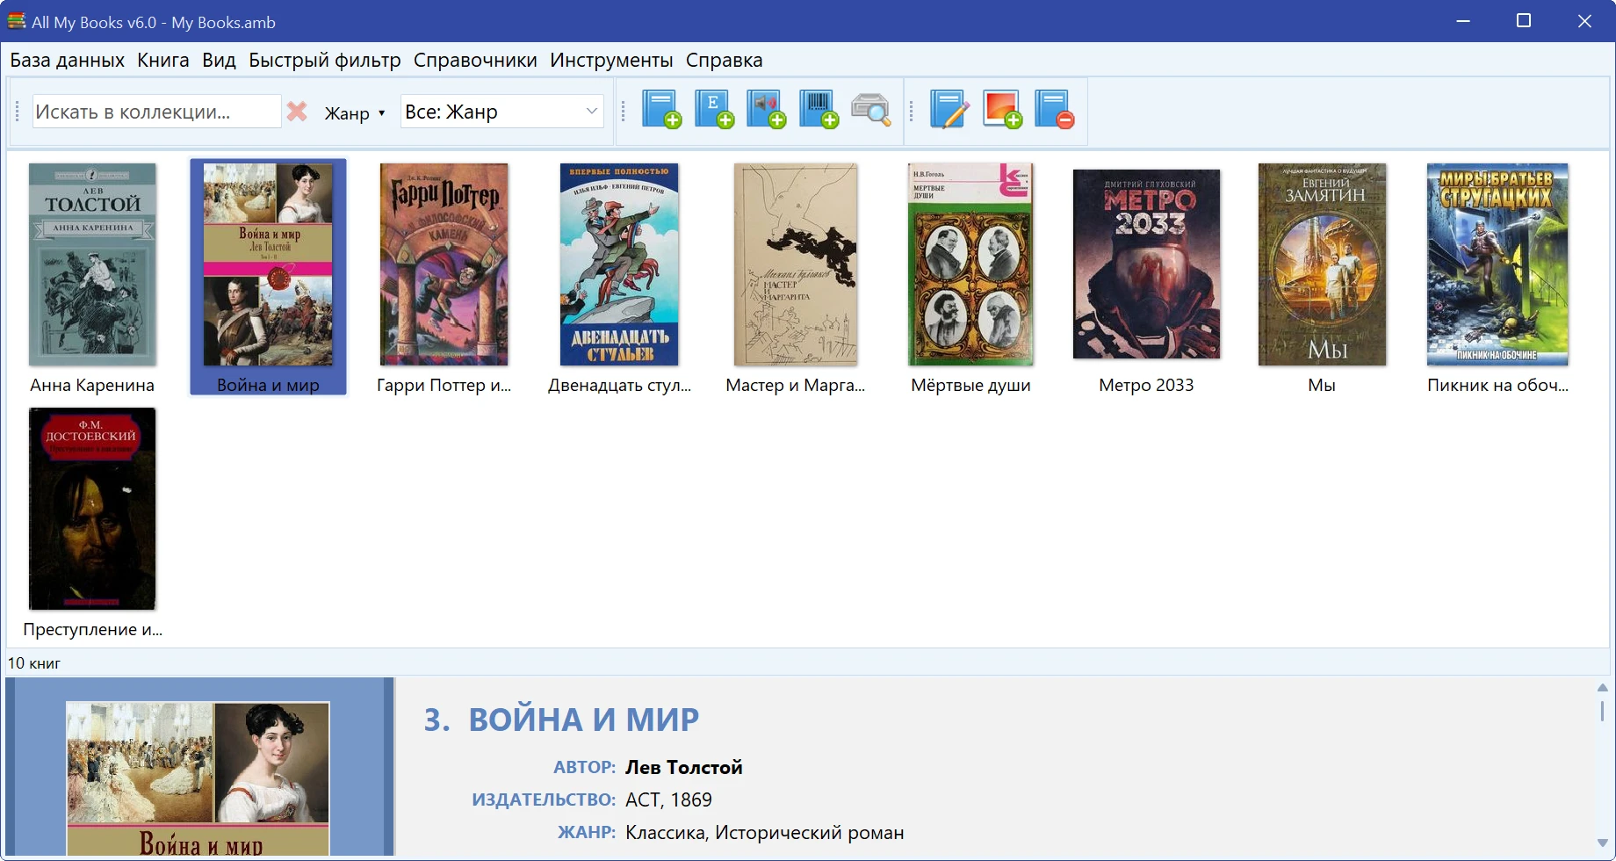Click publisher value АСТ, 1869
The image size is (1616, 861).
pyautogui.click(x=668, y=800)
